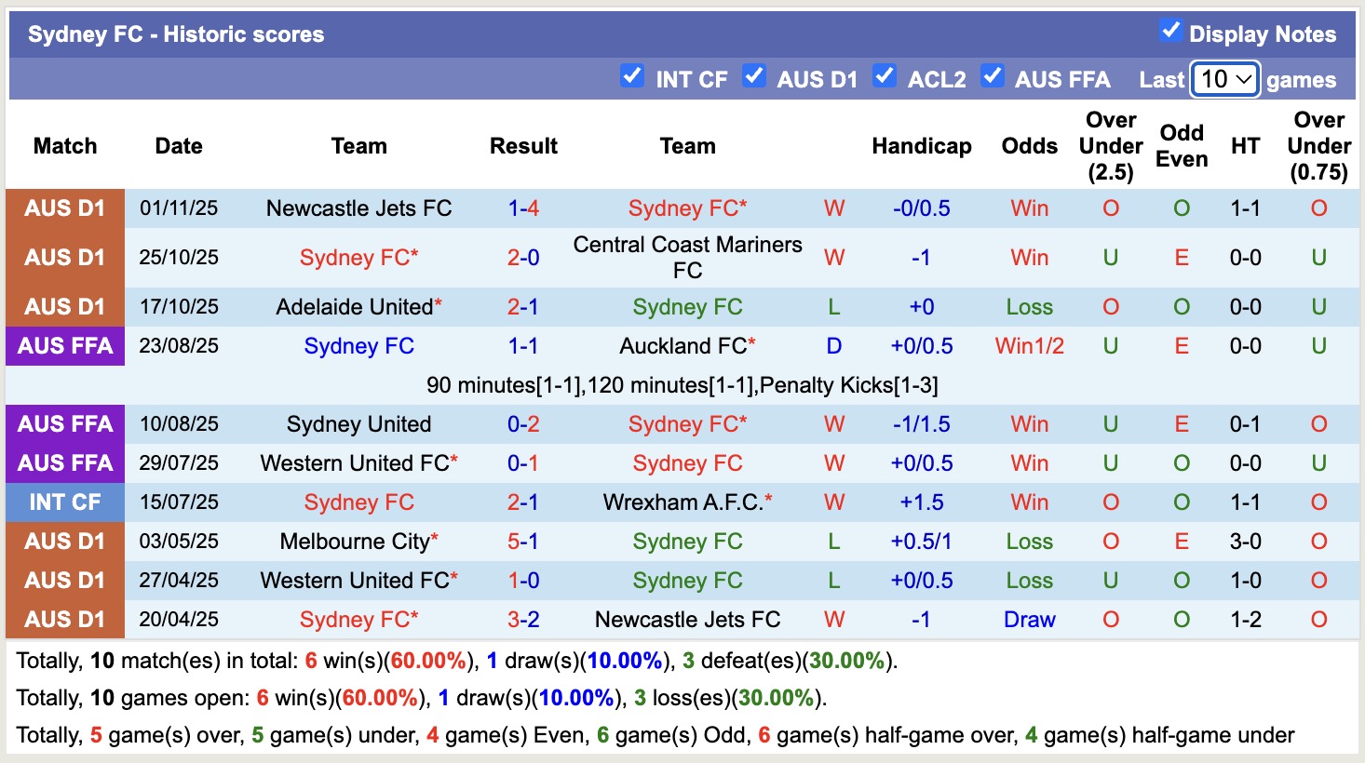Open the Sydney FC link in the first row
1365x763 pixels.
(x=686, y=207)
